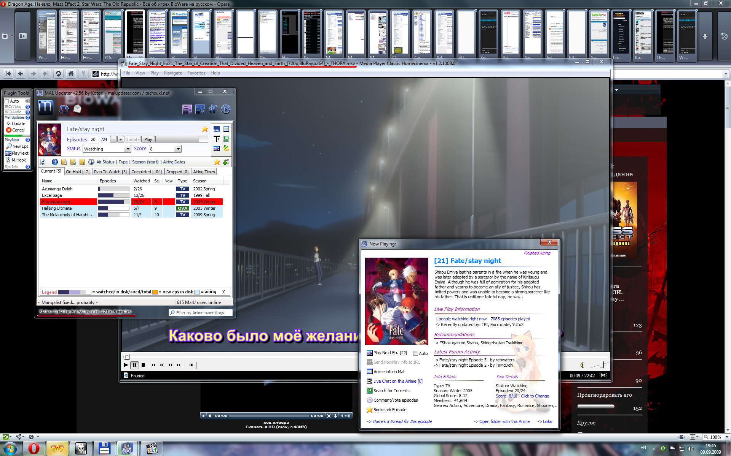Click Comment/Vote episodes in Now Playing
Screen dimensions: 731x456
coord(392,400)
